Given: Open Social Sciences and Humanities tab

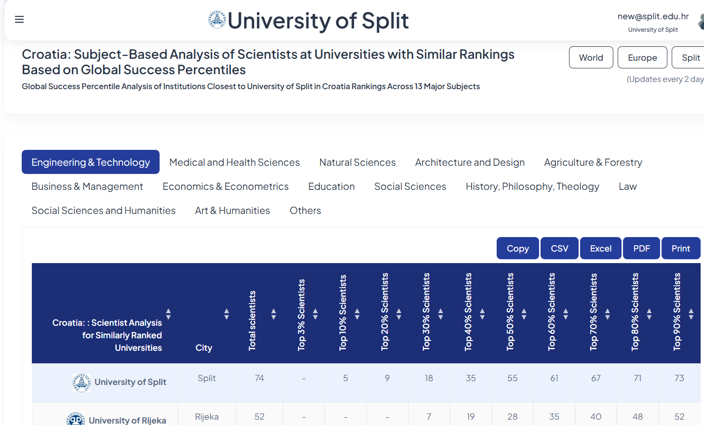Looking at the screenshot, I should click(x=104, y=211).
